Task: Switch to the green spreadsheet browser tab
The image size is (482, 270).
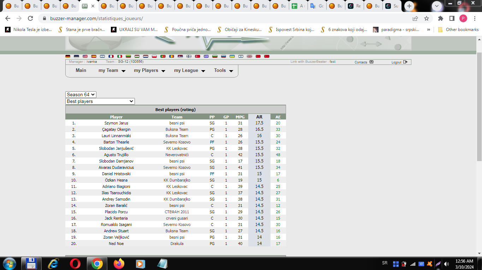Action: [x=298, y=6]
